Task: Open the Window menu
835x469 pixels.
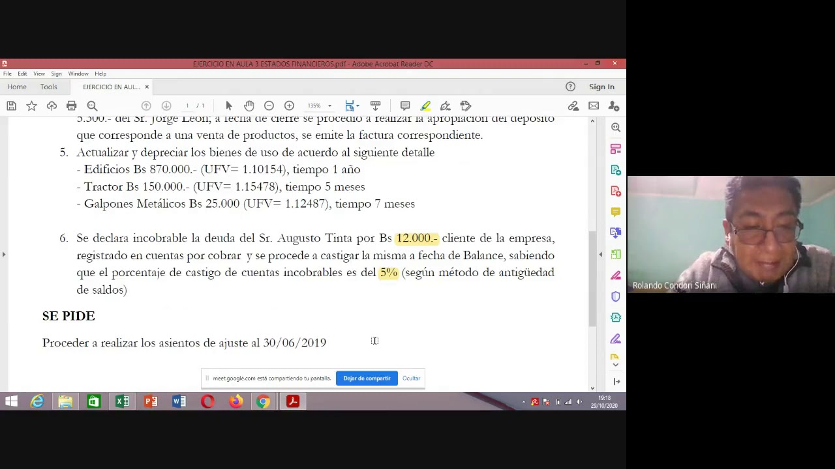Action: point(78,74)
